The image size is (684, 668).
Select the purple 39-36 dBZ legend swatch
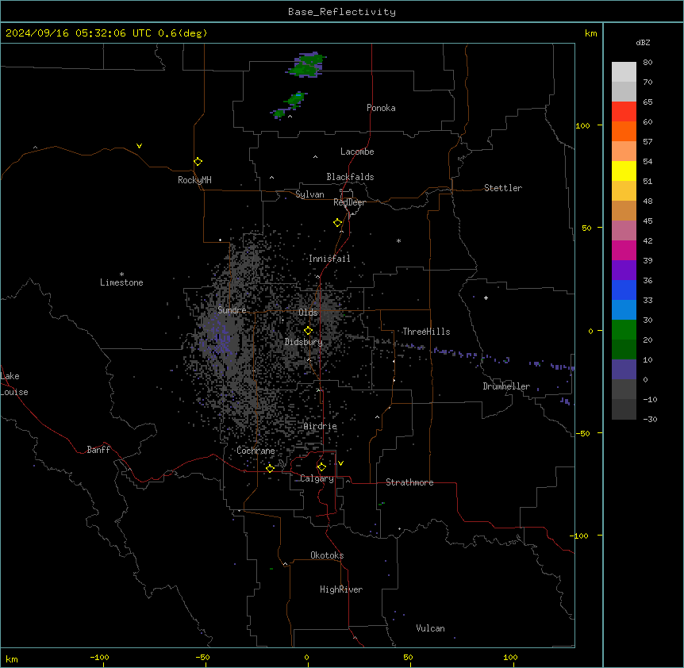(624, 271)
